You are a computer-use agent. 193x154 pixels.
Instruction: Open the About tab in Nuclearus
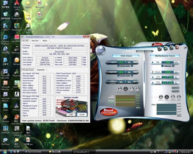(45, 41)
